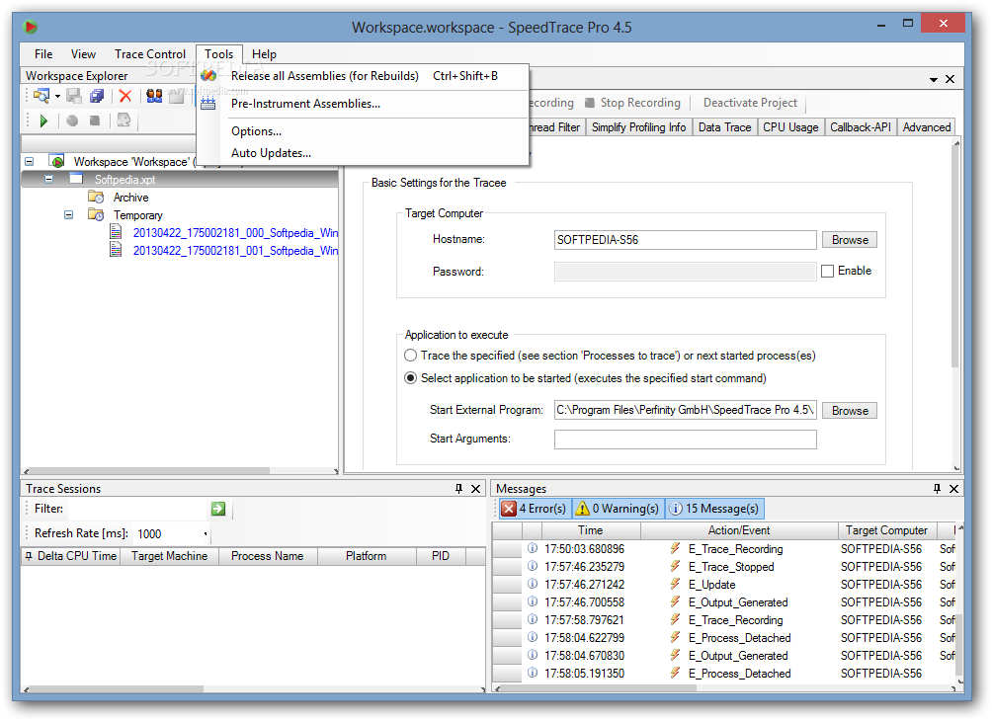Click trace file icon for 000_Softpedia
The width and height of the screenshot is (992, 721).
[x=116, y=232]
